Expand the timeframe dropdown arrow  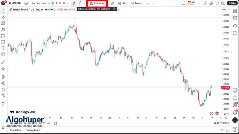(68, 3)
